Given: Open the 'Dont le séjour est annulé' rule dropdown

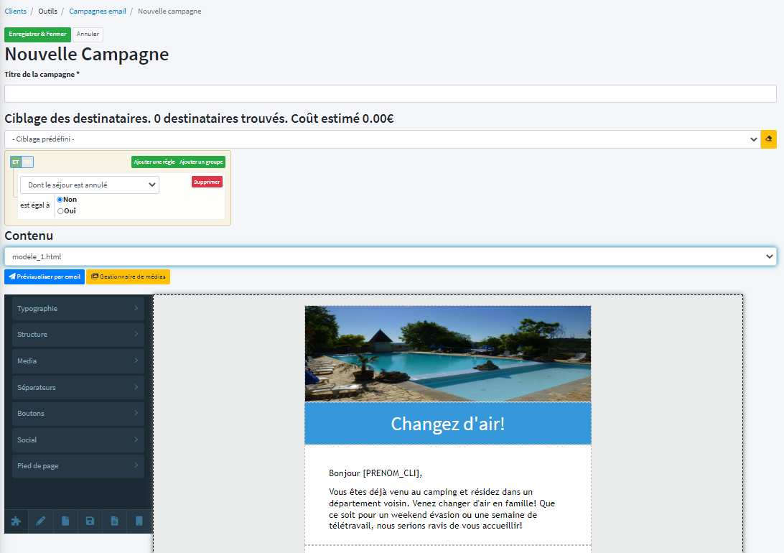Looking at the screenshot, I should 90,185.
